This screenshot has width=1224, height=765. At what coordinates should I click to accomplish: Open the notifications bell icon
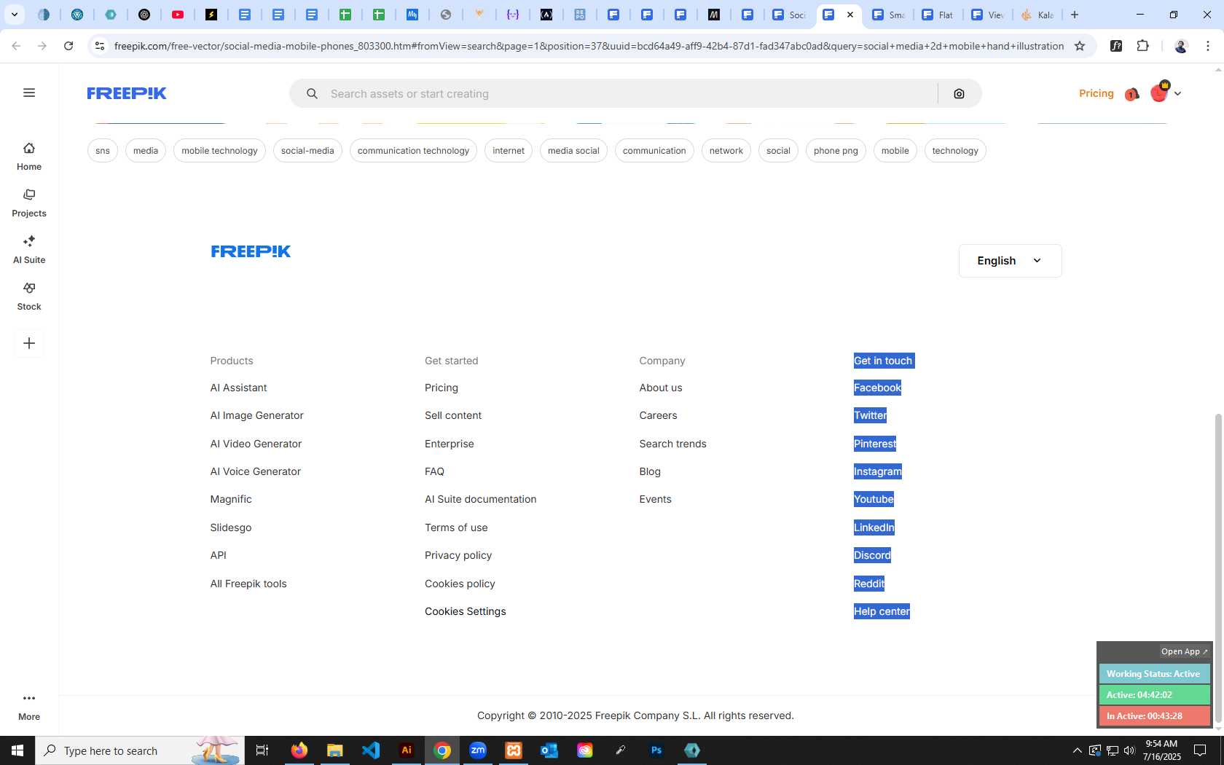(x=1131, y=94)
